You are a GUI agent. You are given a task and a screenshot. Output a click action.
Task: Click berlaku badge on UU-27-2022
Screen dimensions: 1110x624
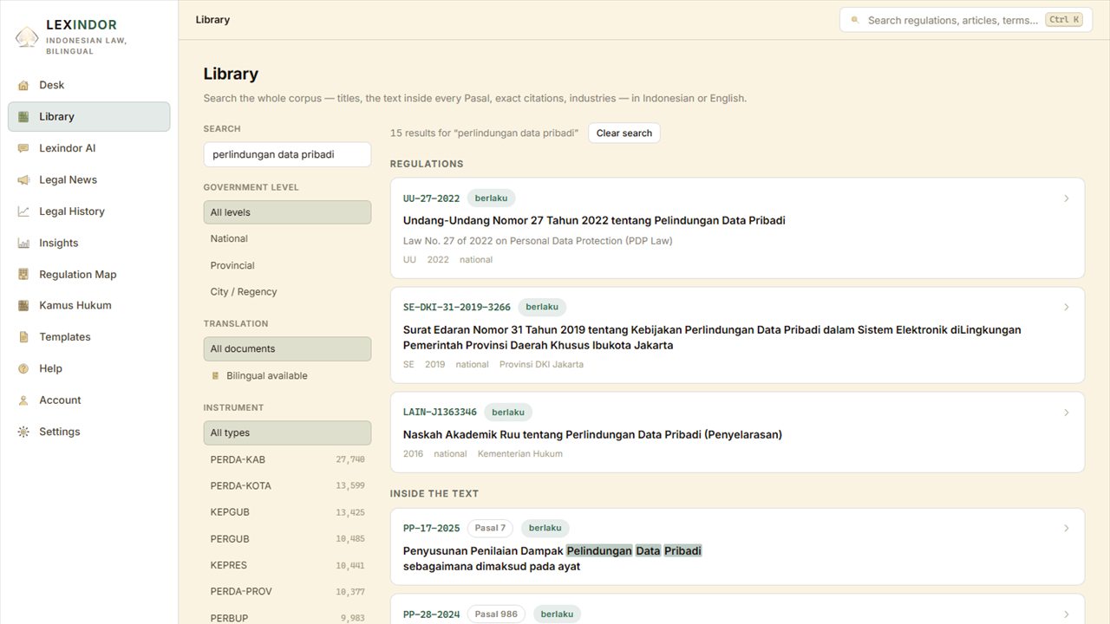point(492,198)
